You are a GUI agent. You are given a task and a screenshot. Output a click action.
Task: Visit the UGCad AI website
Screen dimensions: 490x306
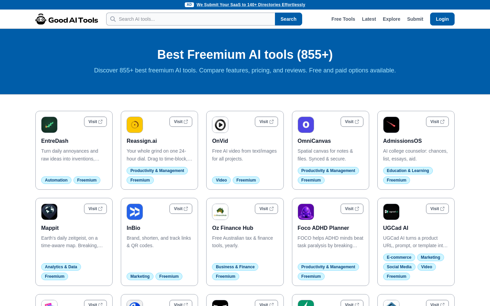[437, 209]
